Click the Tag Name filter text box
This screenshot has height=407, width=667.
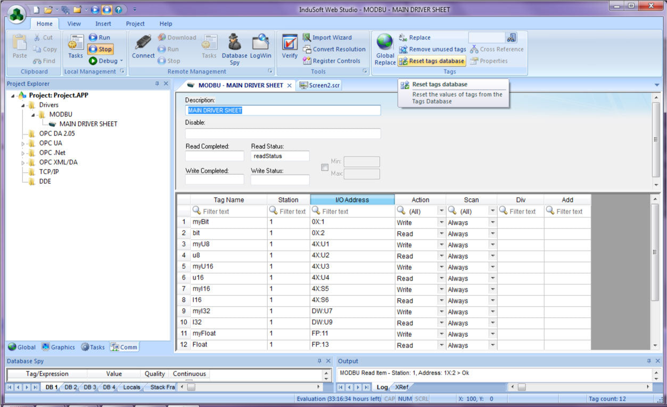(x=229, y=211)
